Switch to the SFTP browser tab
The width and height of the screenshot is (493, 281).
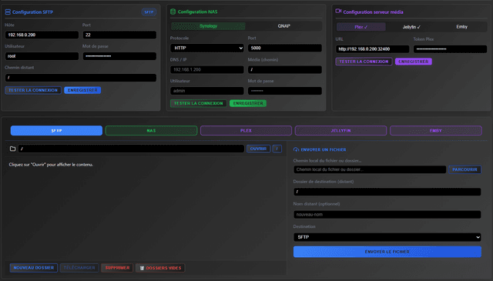pos(56,130)
